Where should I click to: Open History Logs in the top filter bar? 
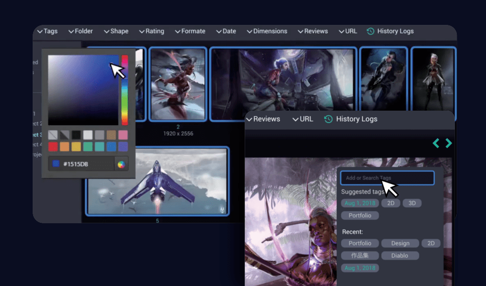(390, 31)
